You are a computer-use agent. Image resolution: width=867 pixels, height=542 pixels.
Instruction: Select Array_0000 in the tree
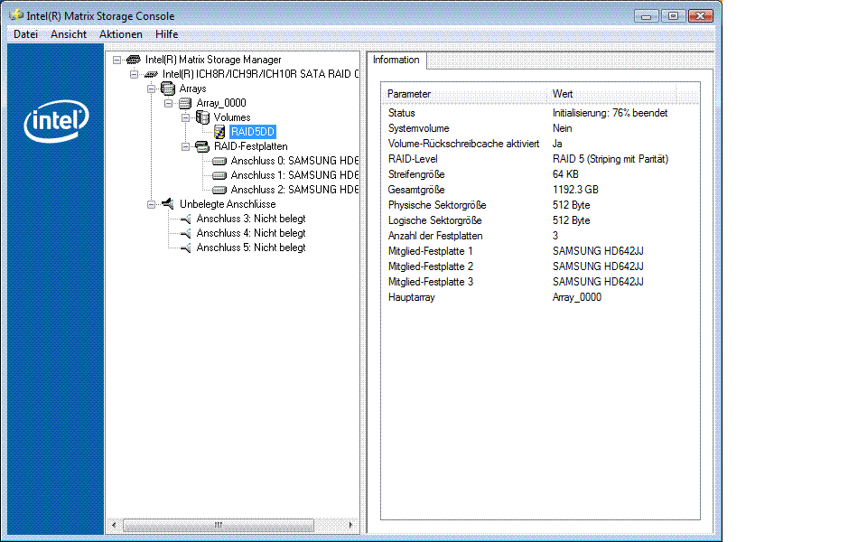221,103
